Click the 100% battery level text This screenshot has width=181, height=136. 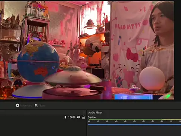72,117
